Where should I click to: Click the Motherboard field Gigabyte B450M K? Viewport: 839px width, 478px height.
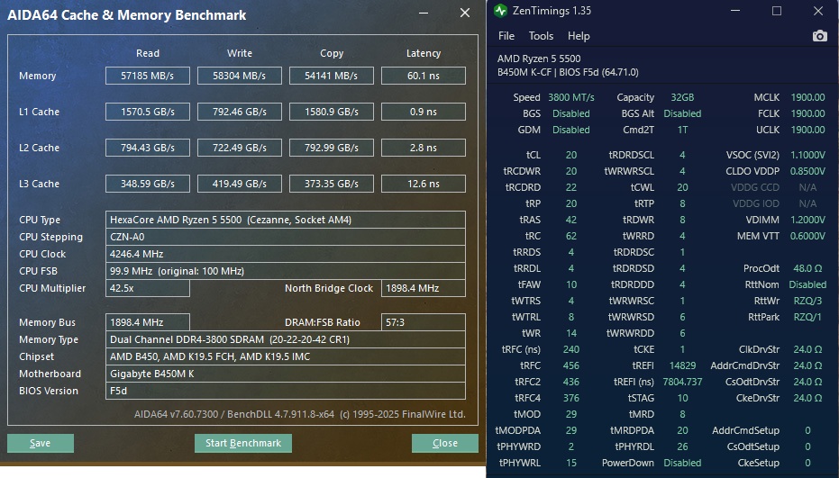click(x=285, y=374)
